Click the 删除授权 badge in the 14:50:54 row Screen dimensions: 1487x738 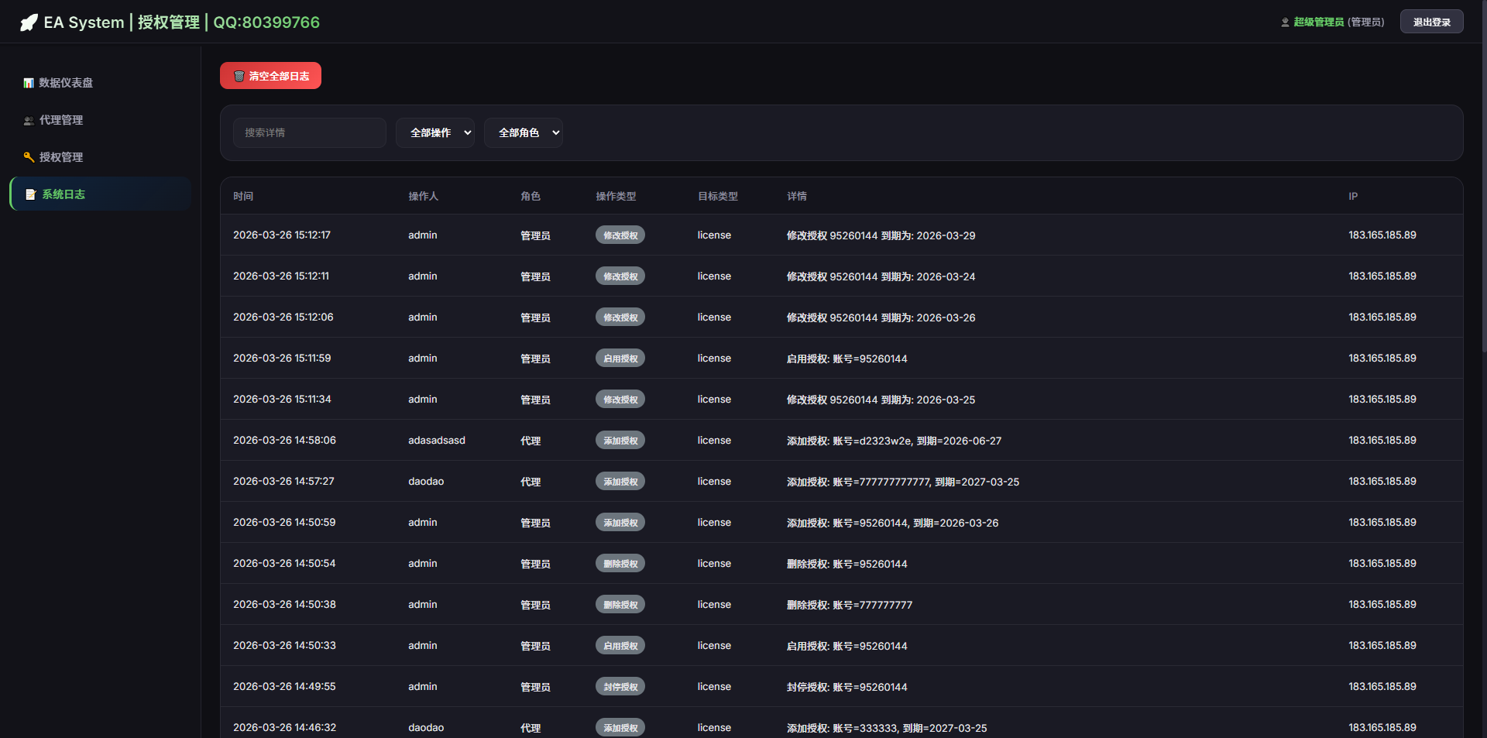click(620, 564)
